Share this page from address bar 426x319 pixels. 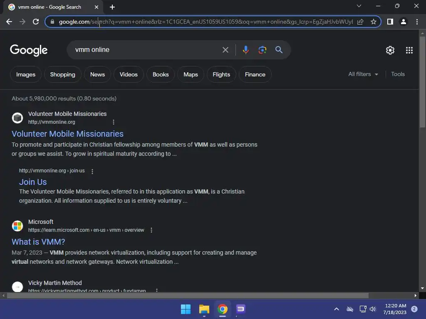pyautogui.click(x=360, y=22)
